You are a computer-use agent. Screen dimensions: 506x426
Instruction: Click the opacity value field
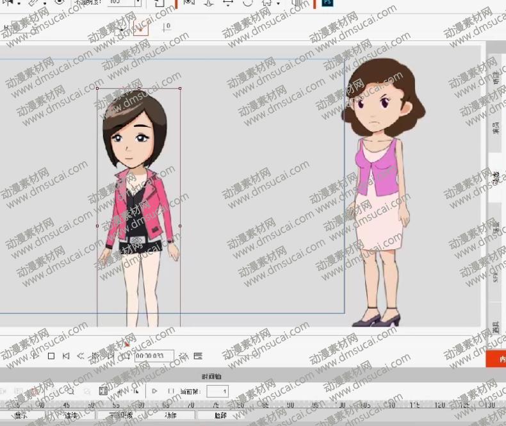[x=121, y=3]
